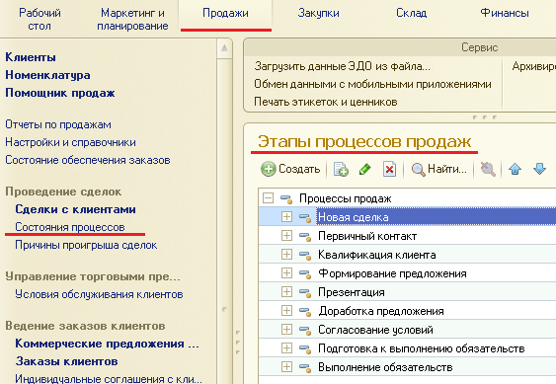Expand the Квалификация клиента node
Viewport: 556px width, 384px height.
(x=286, y=255)
